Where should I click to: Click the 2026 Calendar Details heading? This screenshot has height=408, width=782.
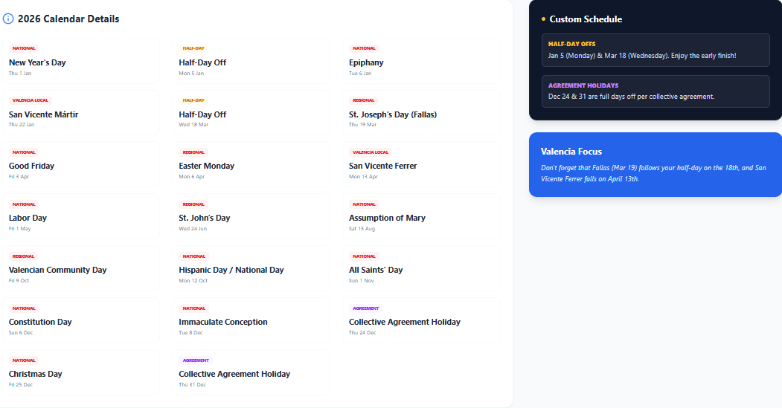click(68, 19)
